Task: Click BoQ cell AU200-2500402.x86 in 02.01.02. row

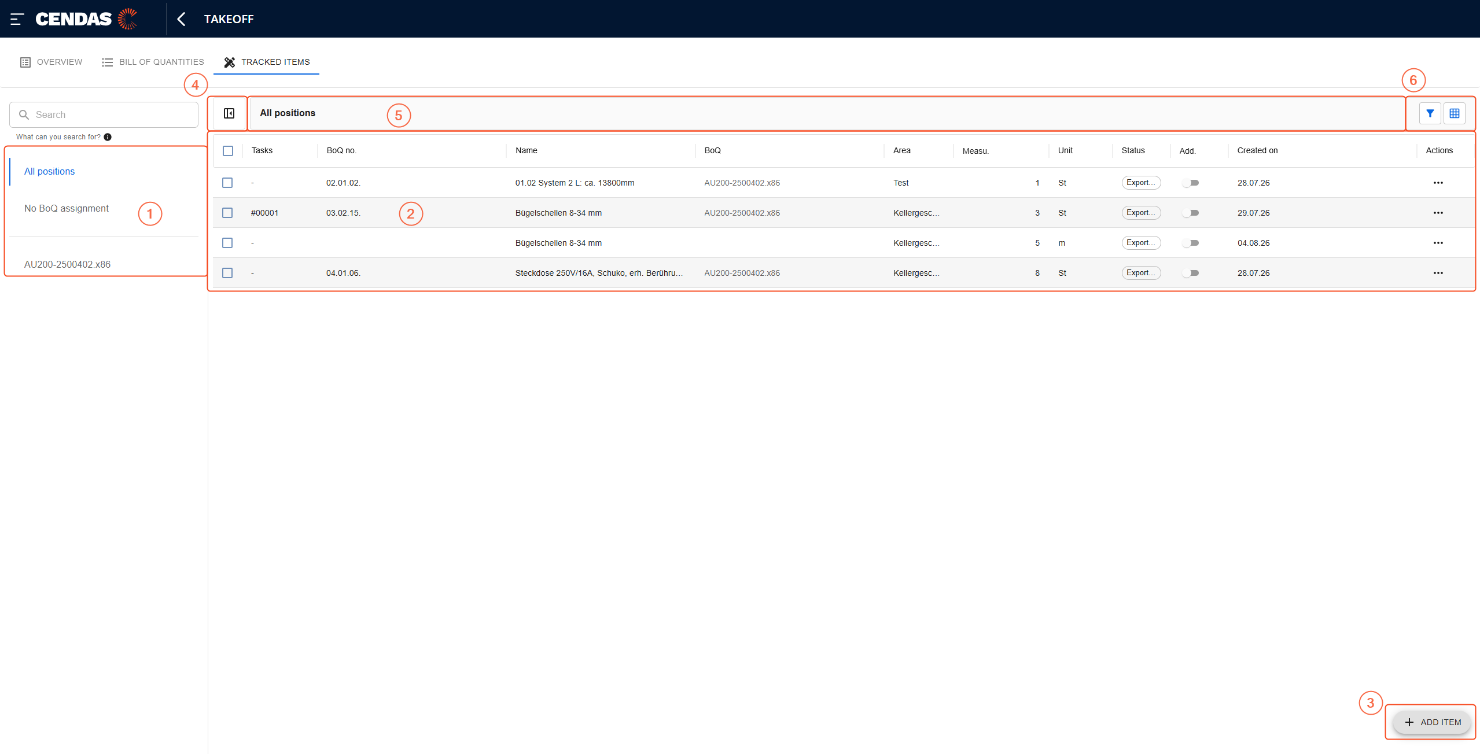Action: pyautogui.click(x=742, y=183)
